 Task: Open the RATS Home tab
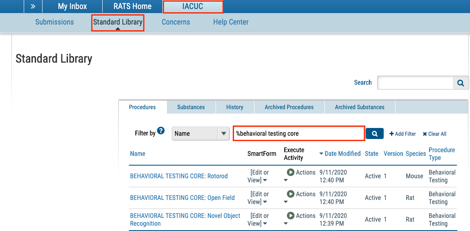[133, 6]
